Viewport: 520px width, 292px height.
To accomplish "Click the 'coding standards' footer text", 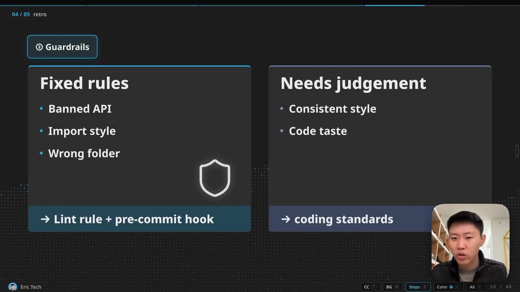I will tap(344, 219).
